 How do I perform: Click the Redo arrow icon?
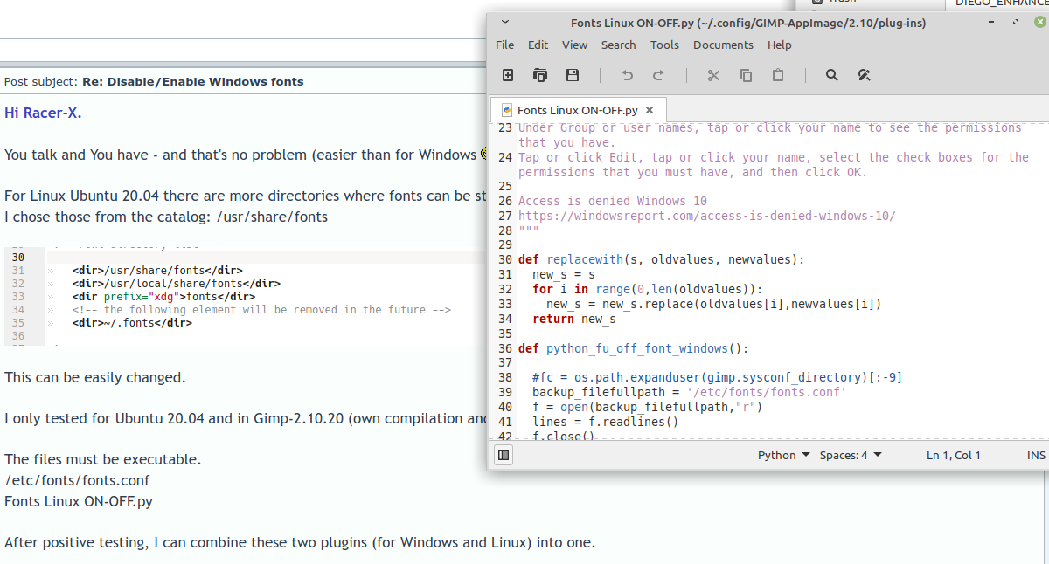(659, 76)
